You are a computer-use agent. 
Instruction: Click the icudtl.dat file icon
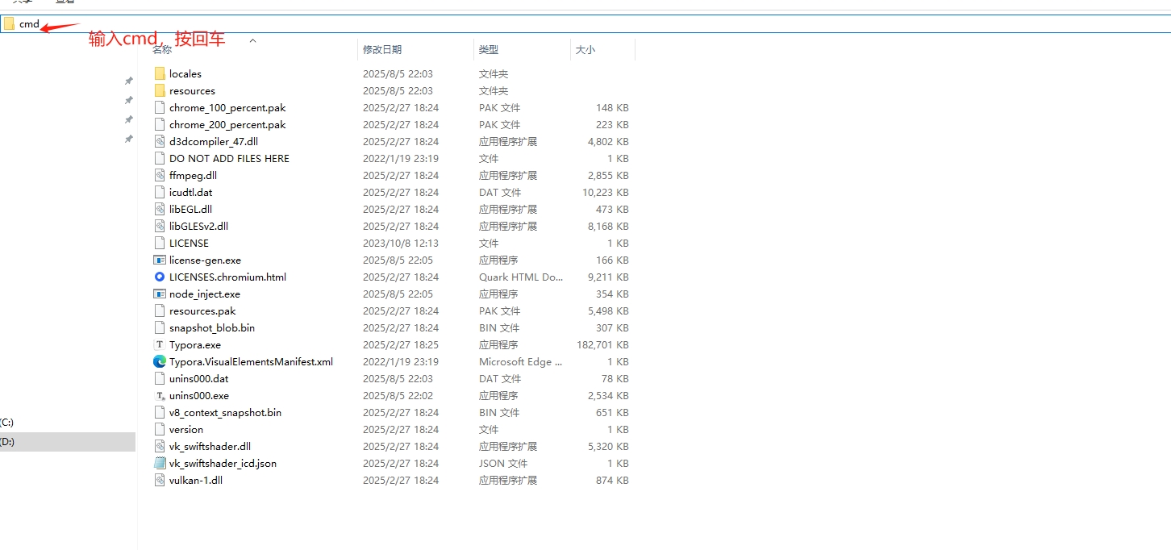[x=160, y=193]
